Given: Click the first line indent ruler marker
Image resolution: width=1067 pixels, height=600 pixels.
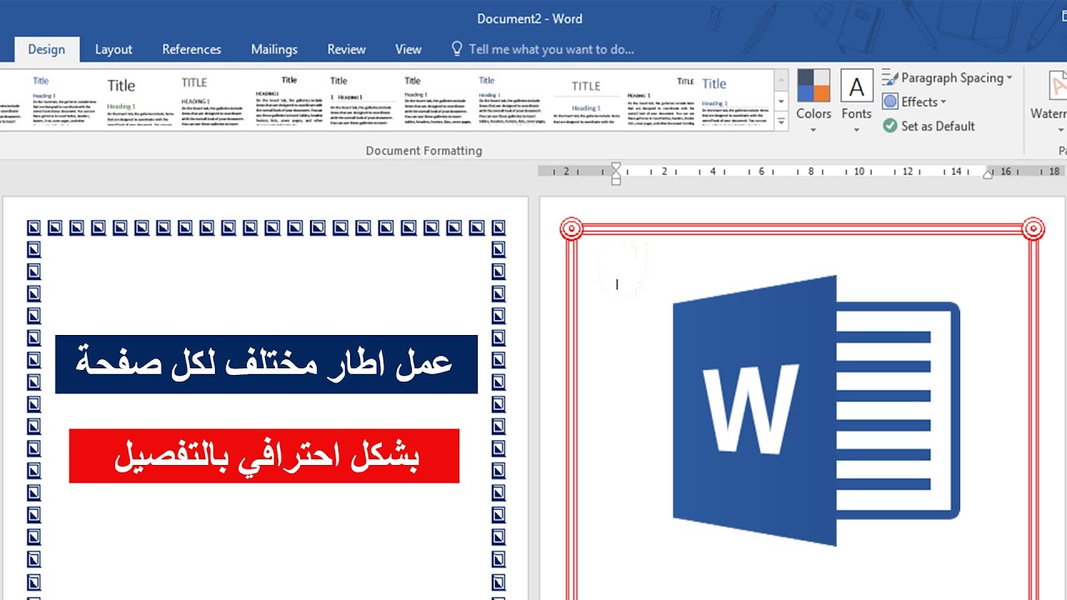Looking at the screenshot, I should pos(616,167).
